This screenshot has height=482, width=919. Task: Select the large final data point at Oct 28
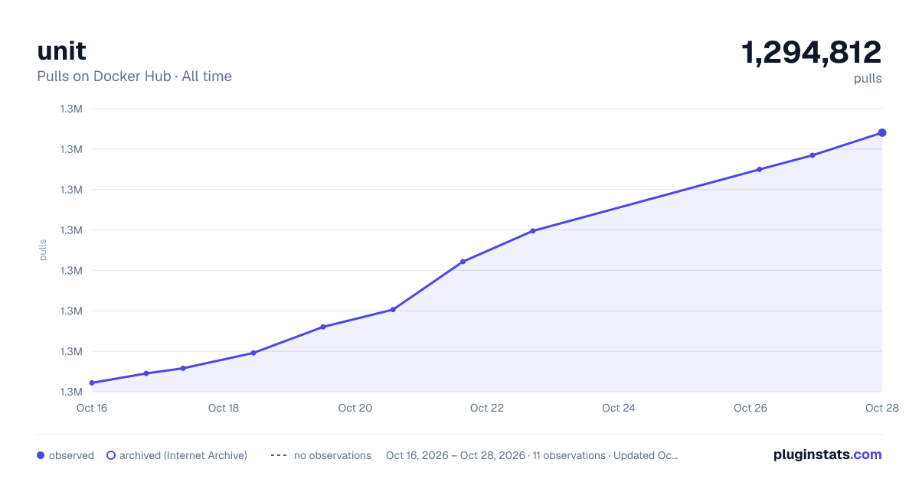click(882, 132)
